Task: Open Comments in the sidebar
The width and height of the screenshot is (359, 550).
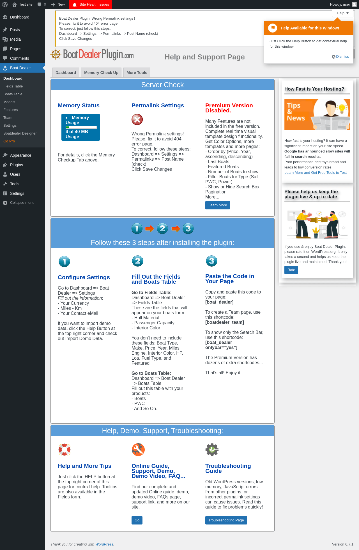Action: 22,58
